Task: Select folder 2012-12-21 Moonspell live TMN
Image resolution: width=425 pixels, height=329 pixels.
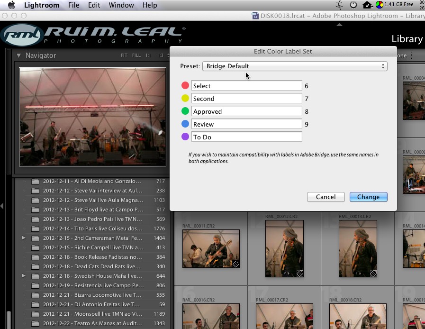Action: click(92, 314)
